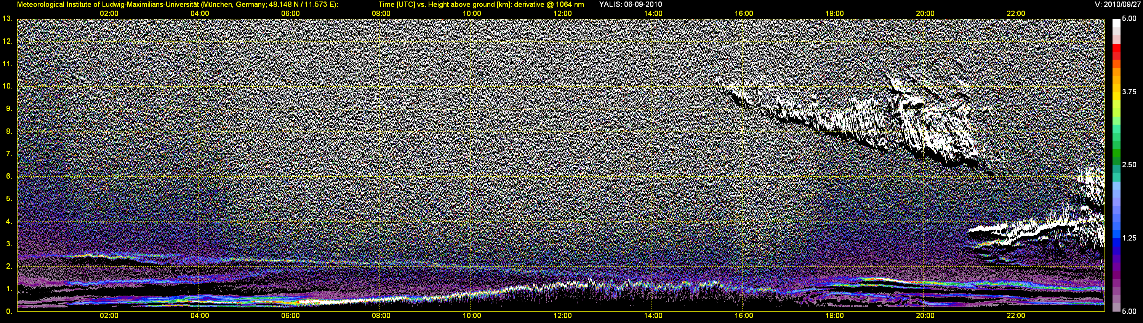Click the 20:00 label on the bottom time axis
Viewport: 1143px width, 323px height.
coord(925,316)
